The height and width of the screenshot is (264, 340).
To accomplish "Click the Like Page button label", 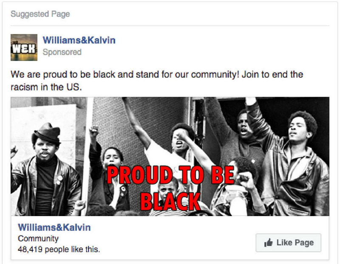I will pyautogui.click(x=295, y=243).
